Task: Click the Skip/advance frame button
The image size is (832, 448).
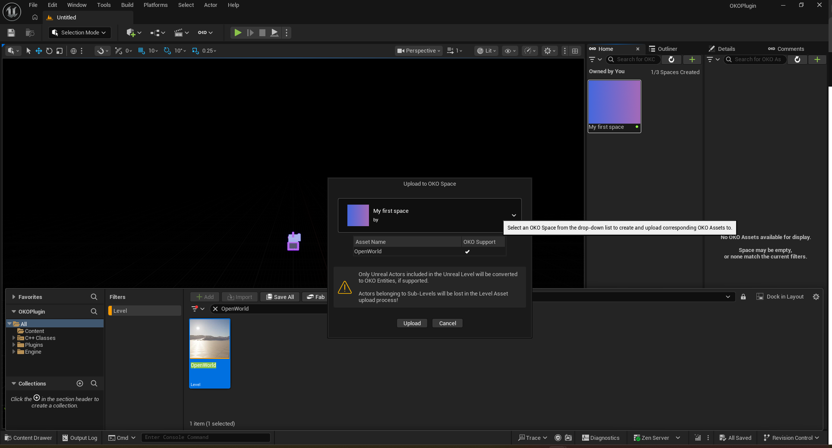Action: click(x=250, y=33)
